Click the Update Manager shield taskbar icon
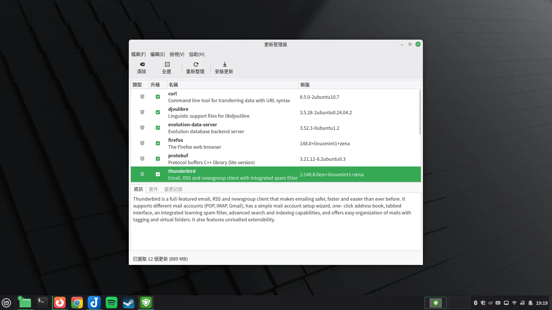The height and width of the screenshot is (310, 552). click(x=146, y=303)
